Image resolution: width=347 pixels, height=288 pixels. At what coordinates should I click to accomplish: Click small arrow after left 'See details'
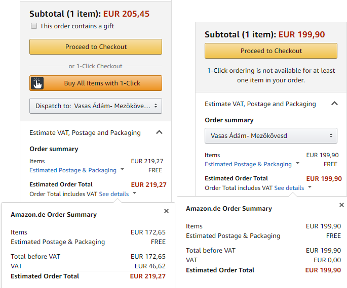(135, 193)
